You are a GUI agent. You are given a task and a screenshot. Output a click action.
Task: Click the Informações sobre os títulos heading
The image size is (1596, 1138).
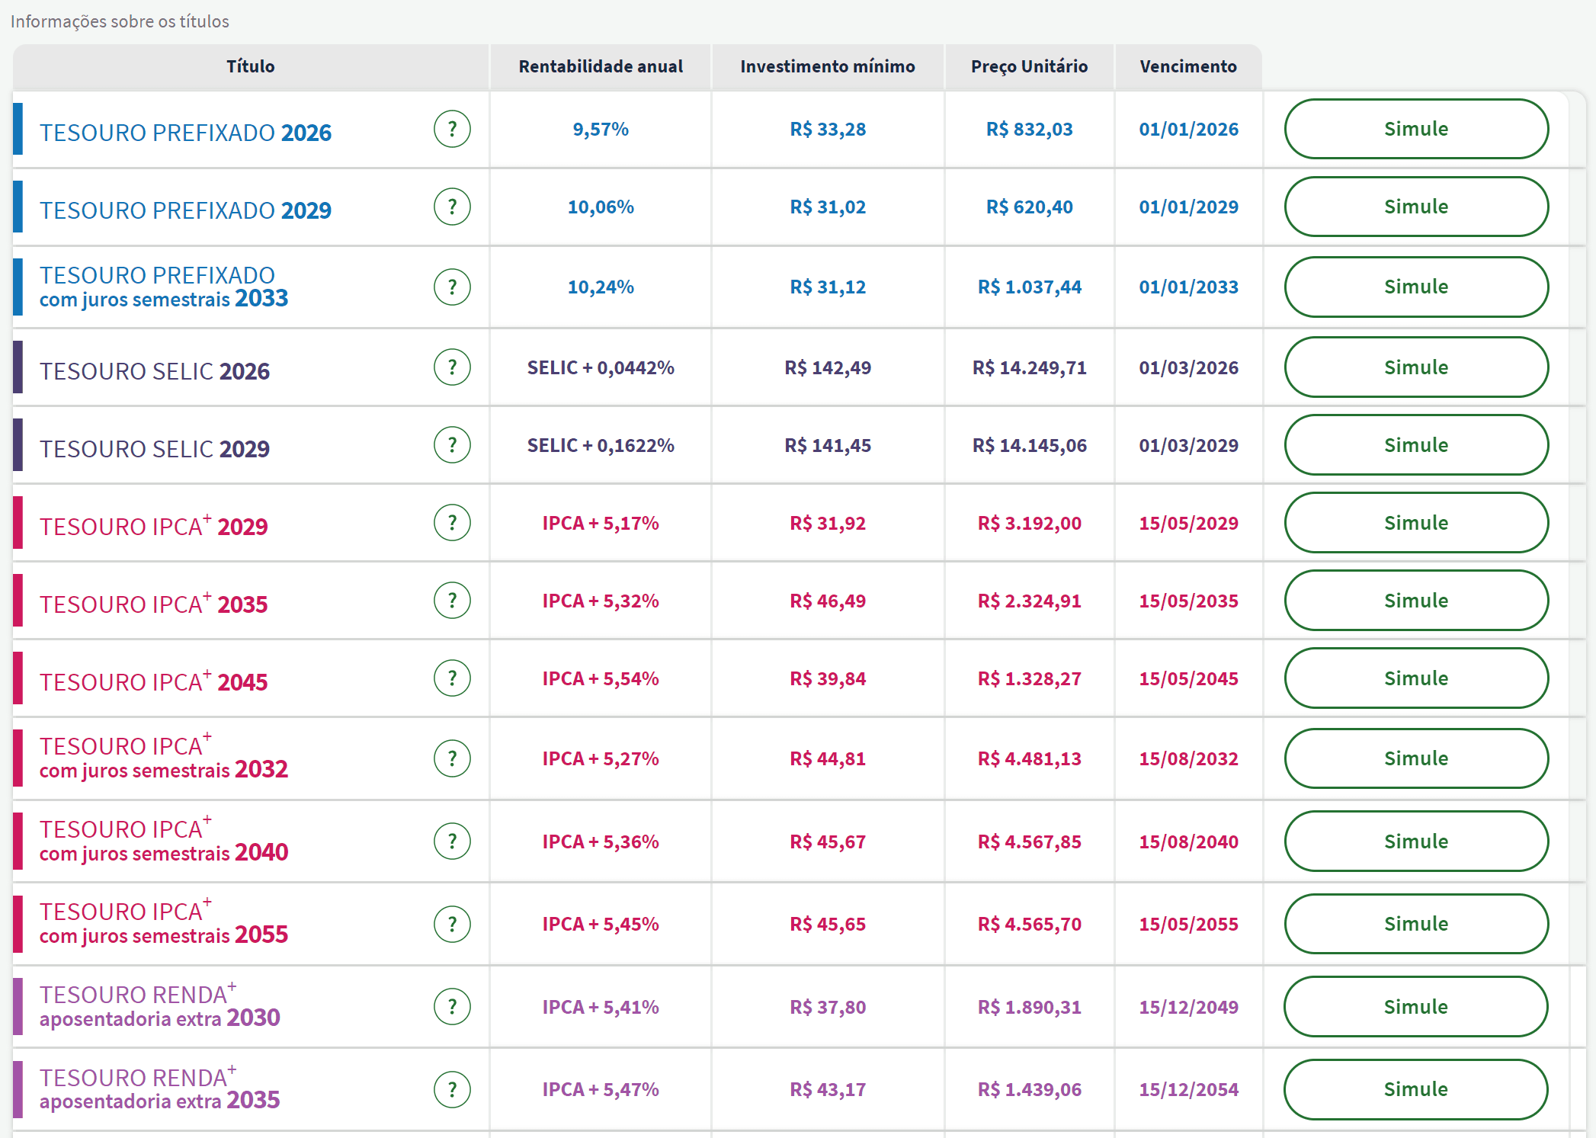coord(120,21)
